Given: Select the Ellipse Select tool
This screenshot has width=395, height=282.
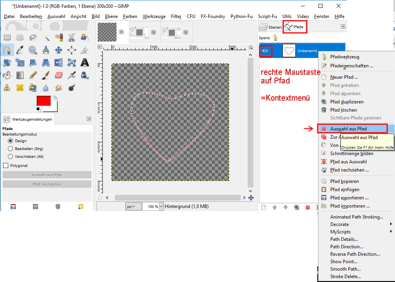Looking at the screenshot, I should pos(20,38).
